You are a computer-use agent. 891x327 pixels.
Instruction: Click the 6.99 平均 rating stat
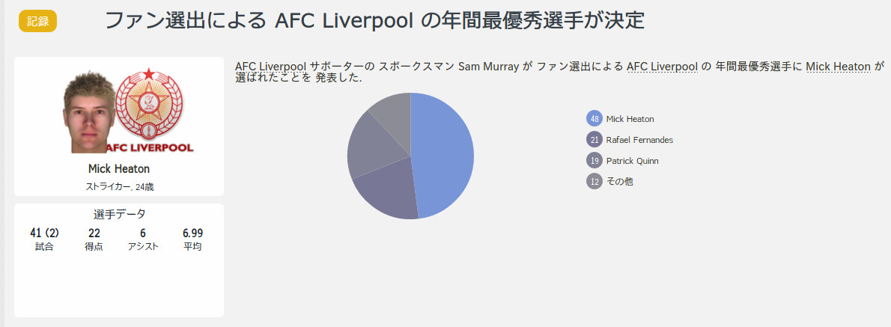(x=192, y=239)
